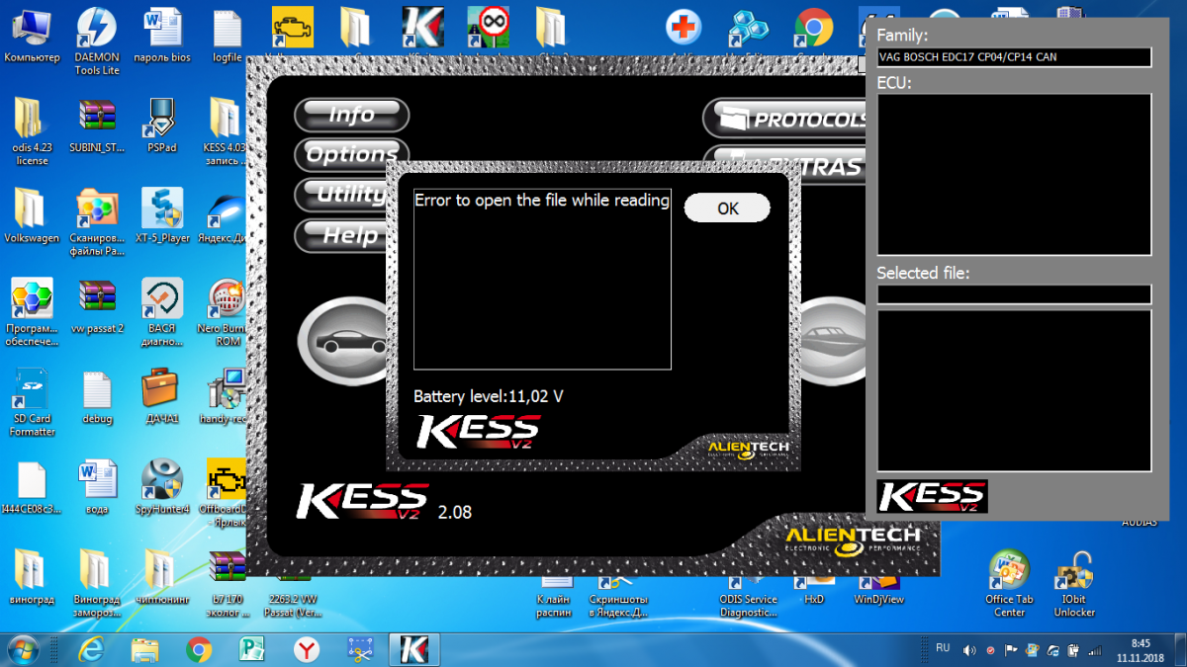
Task: Click OK on the error dialog
Action: click(727, 208)
